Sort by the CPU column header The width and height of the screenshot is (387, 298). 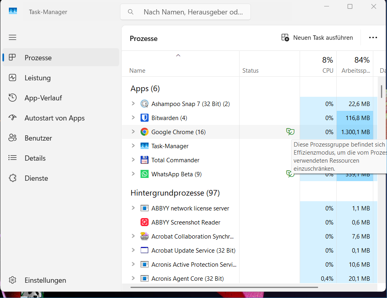(318, 64)
